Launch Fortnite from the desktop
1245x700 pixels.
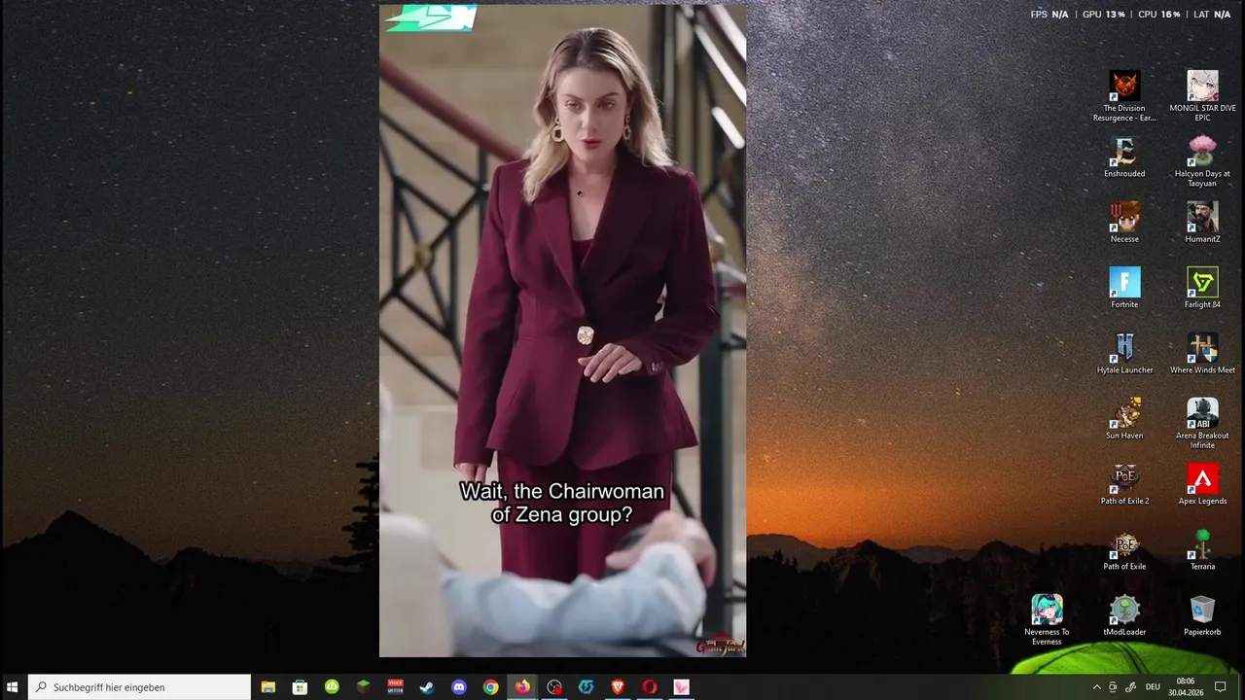coord(1124,288)
